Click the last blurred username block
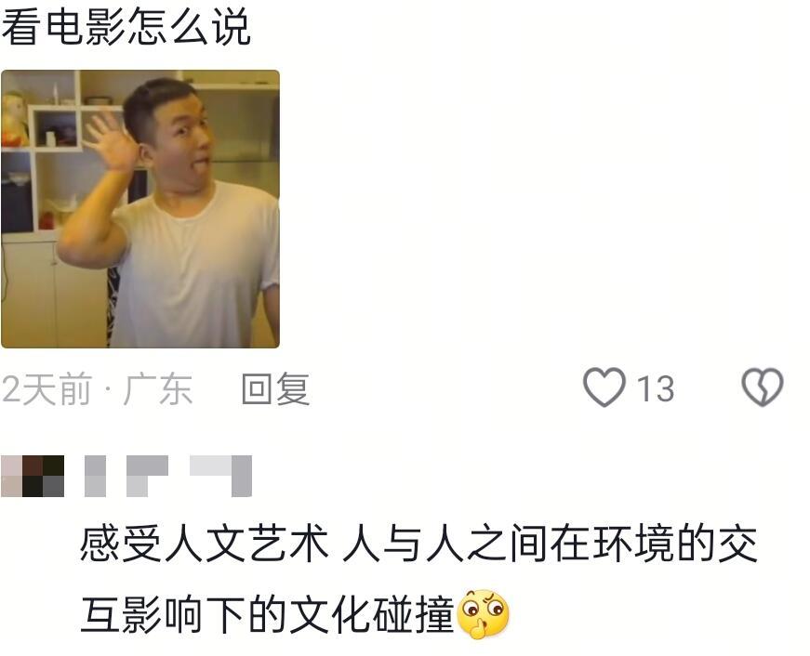 (x=220, y=476)
